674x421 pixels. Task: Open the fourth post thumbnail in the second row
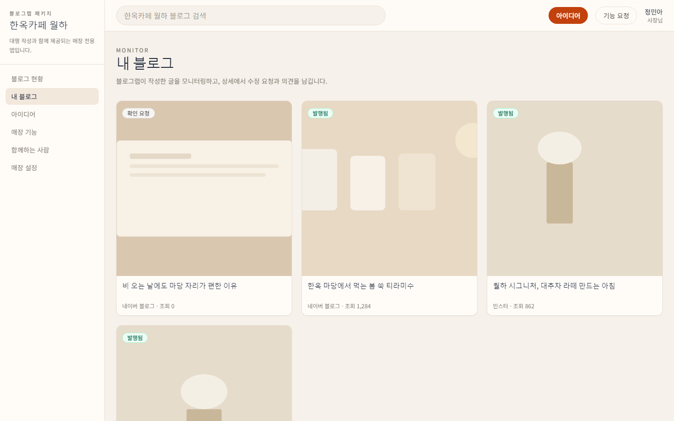click(x=204, y=373)
